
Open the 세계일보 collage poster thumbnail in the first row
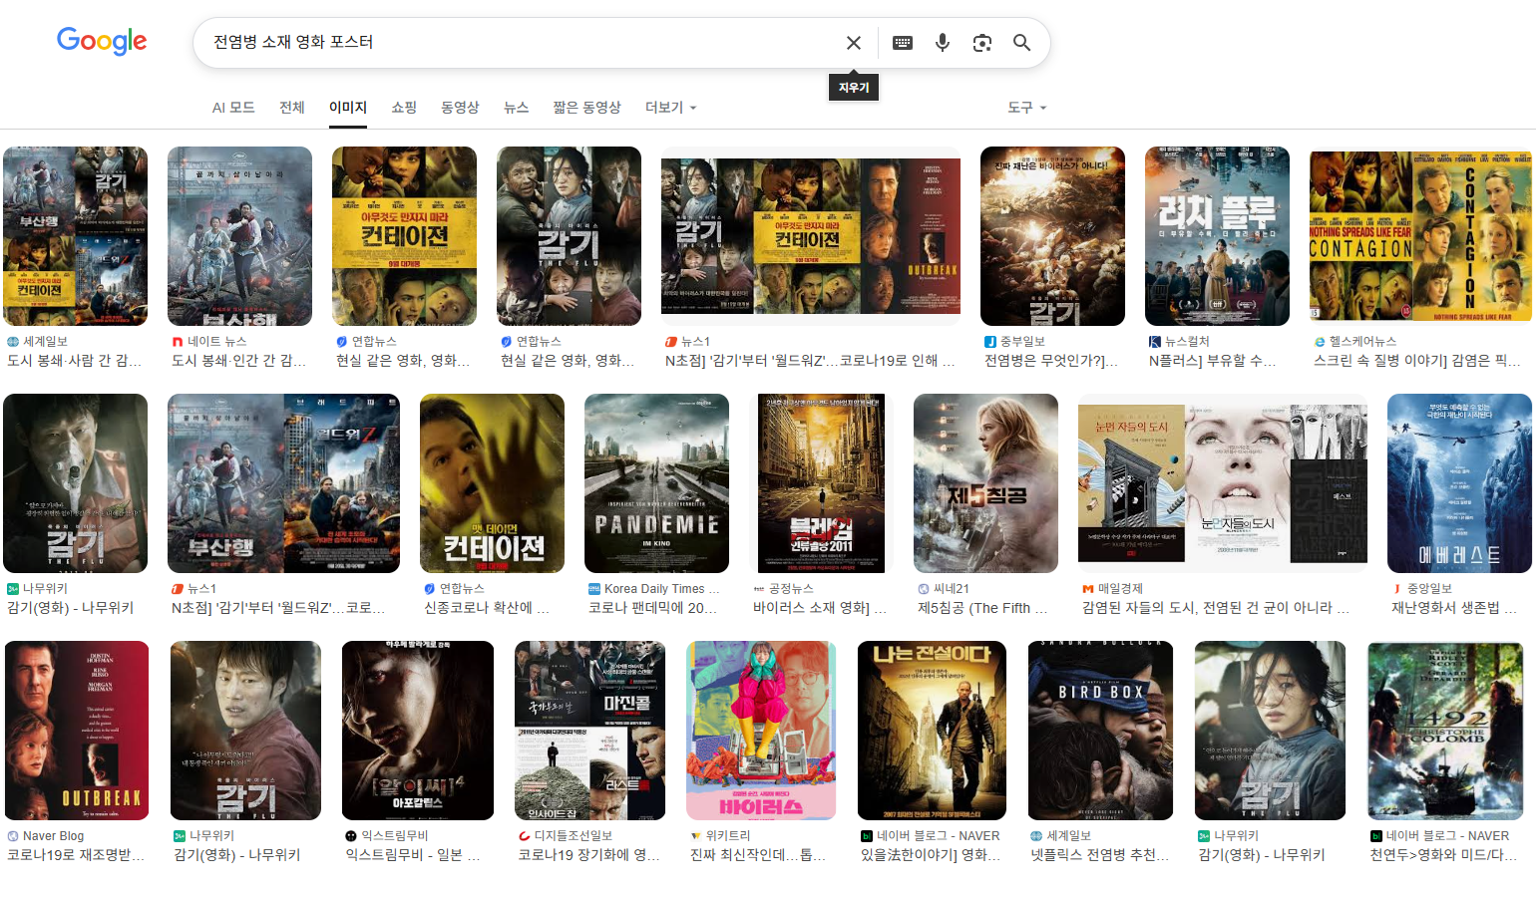pos(76,236)
